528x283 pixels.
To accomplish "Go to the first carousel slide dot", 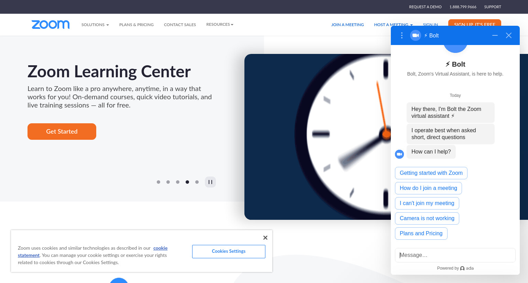I will click(158, 182).
